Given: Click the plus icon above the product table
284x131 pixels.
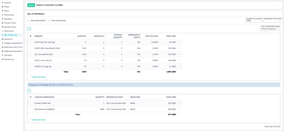Looking at the screenshot, I should [x=29, y=29].
